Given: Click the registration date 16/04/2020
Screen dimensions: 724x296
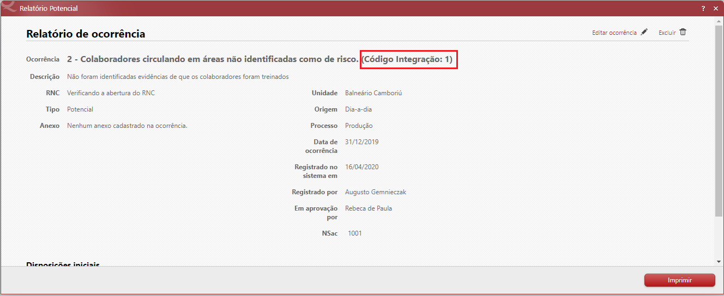Looking at the screenshot, I should pyautogui.click(x=362, y=167).
